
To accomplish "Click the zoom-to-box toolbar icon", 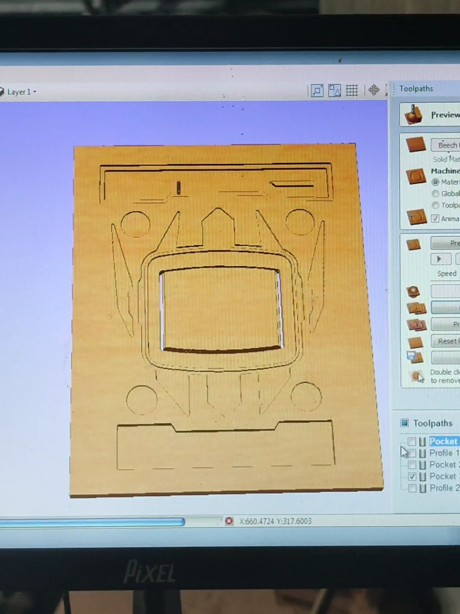I will point(317,90).
